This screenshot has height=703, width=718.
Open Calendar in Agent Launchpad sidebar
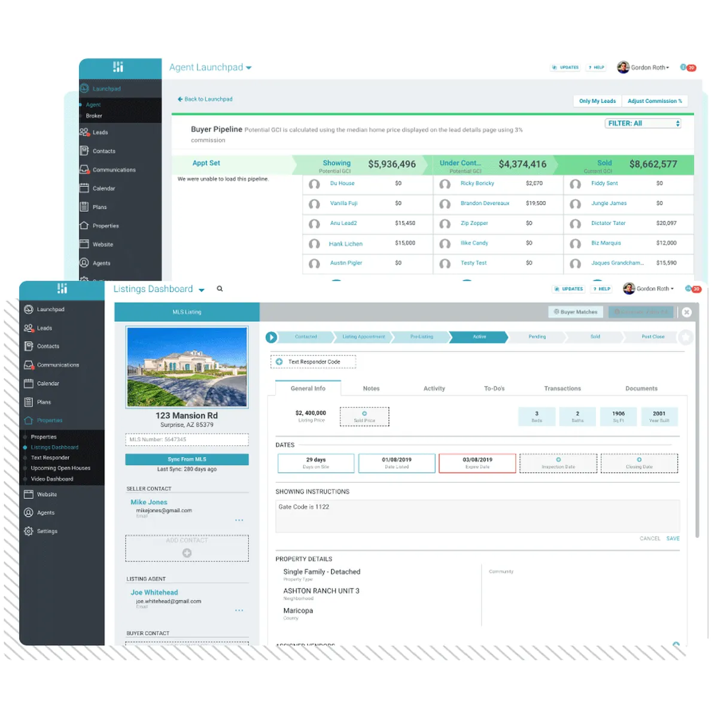(104, 188)
